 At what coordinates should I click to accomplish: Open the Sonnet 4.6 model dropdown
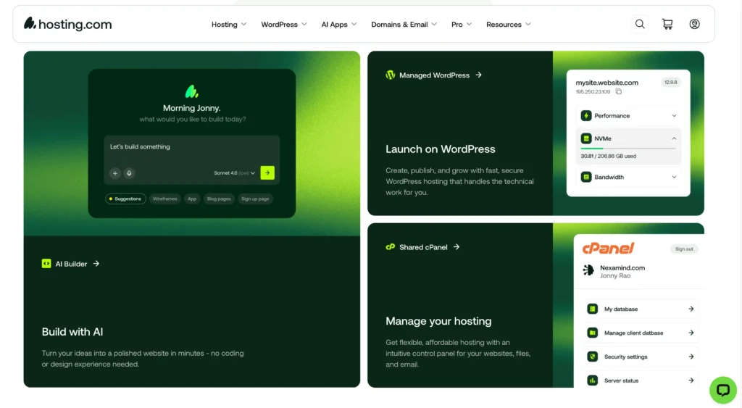234,172
